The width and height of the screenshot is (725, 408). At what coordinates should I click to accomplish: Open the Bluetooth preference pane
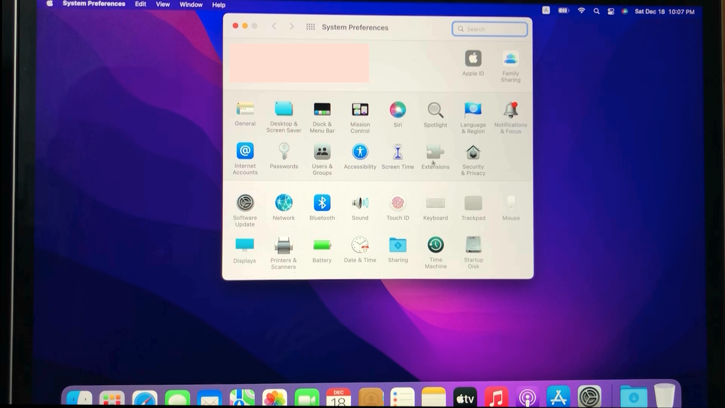point(322,203)
